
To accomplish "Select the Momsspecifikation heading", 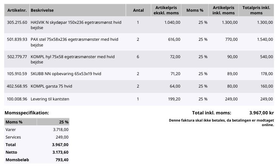I will pos(27,113).
